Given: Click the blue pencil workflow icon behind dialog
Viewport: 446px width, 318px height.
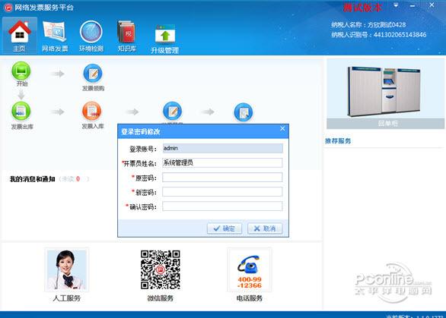Looking at the screenshot, I should tap(172, 112).
